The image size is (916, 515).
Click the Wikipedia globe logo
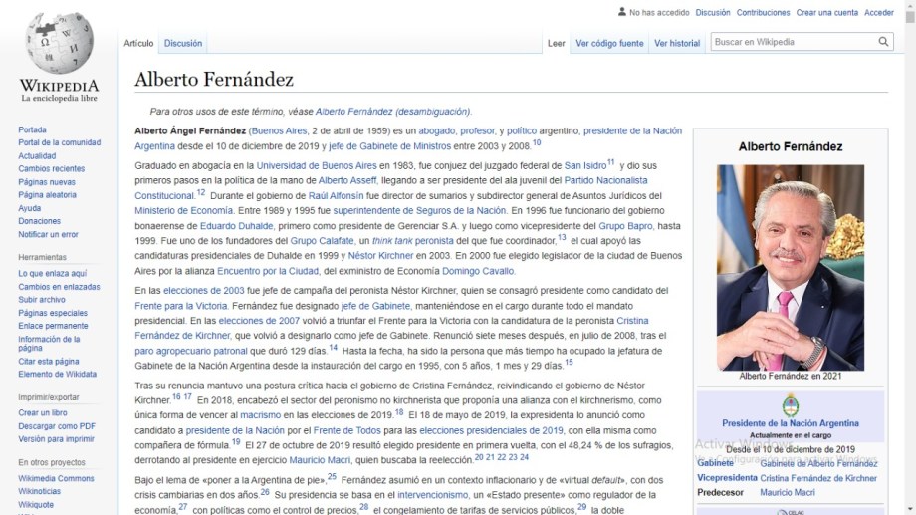[59, 43]
